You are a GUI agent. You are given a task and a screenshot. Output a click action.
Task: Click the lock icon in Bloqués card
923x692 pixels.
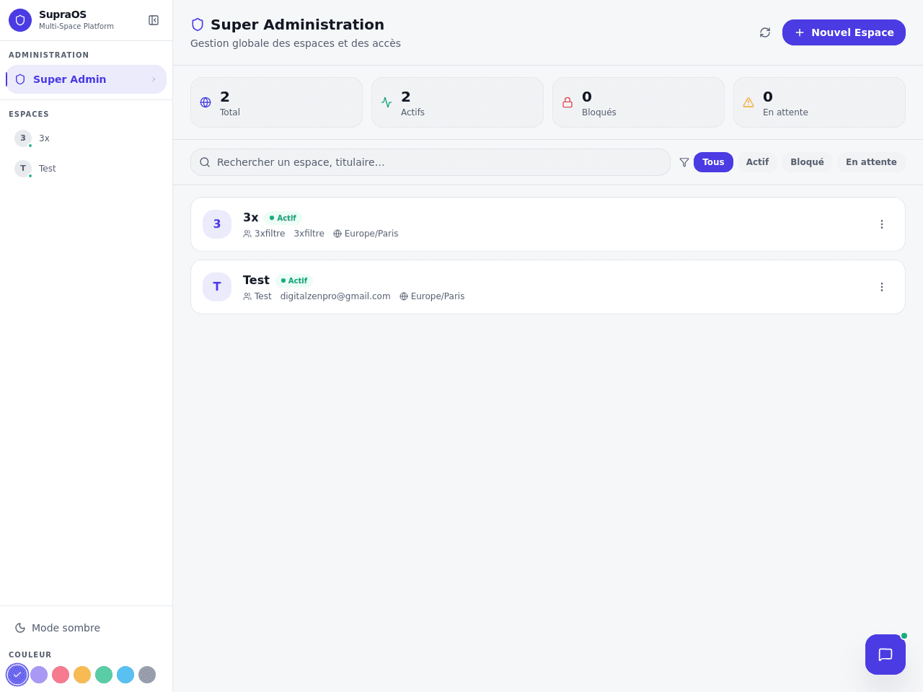point(568,102)
